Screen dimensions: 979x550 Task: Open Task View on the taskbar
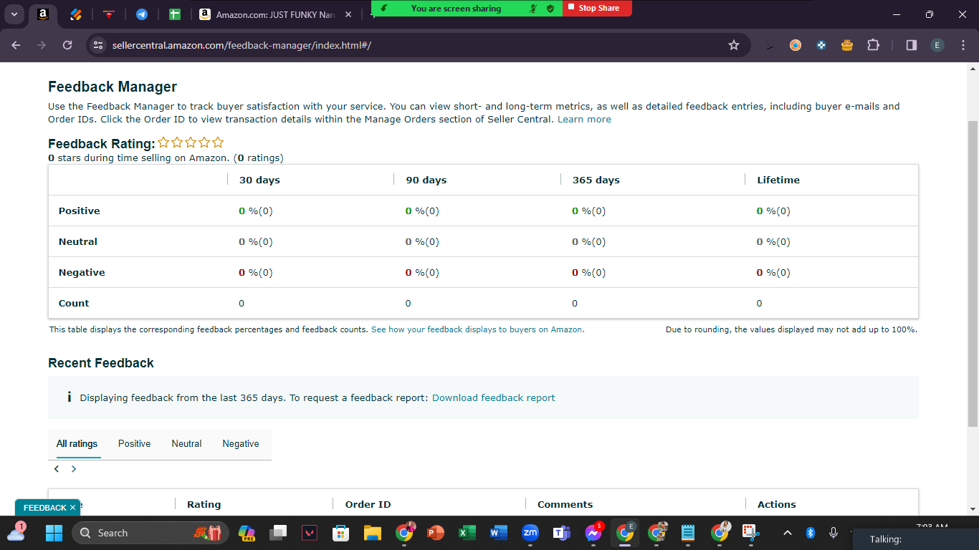pyautogui.click(x=278, y=533)
